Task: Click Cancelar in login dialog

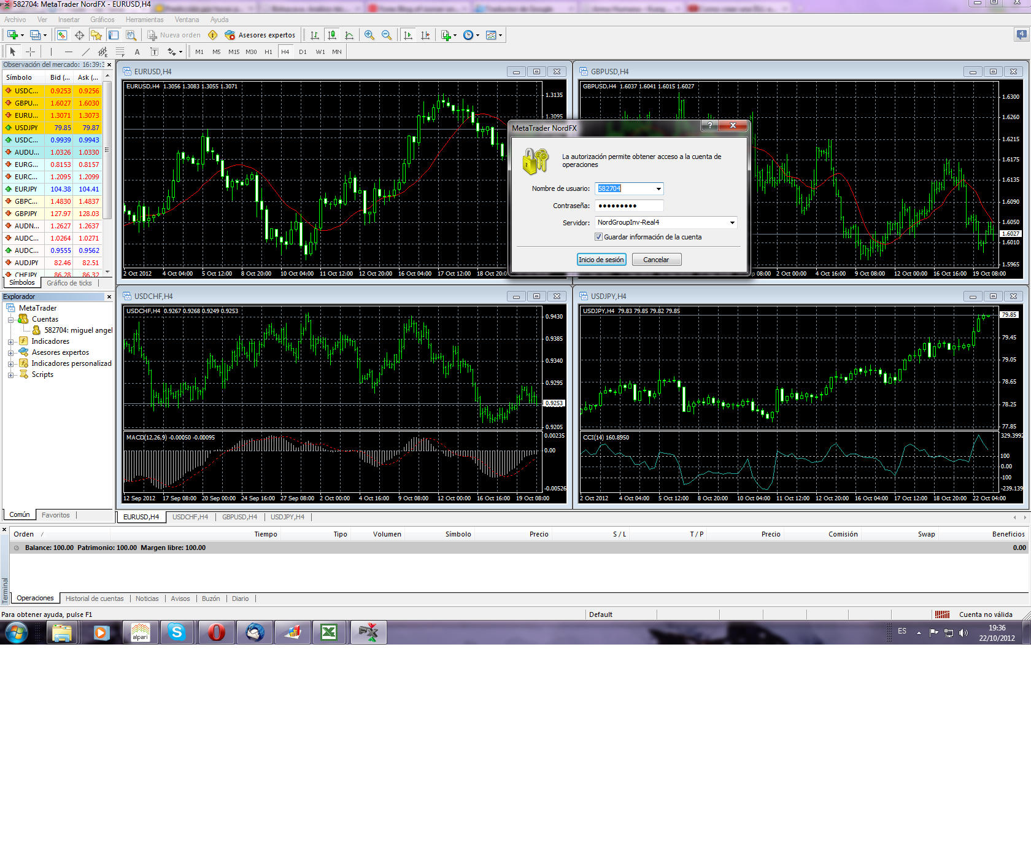Action: coord(657,260)
